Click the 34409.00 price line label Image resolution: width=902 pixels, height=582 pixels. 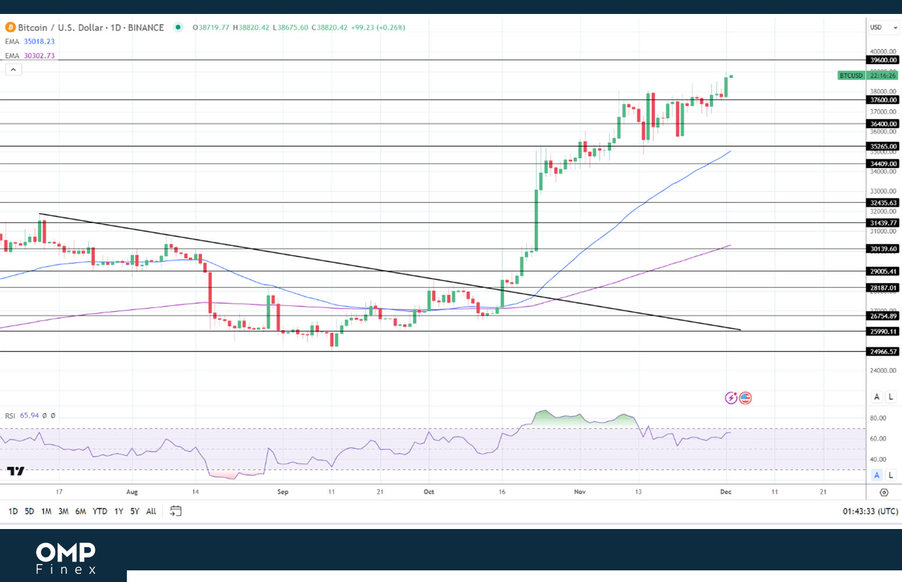pos(883,164)
